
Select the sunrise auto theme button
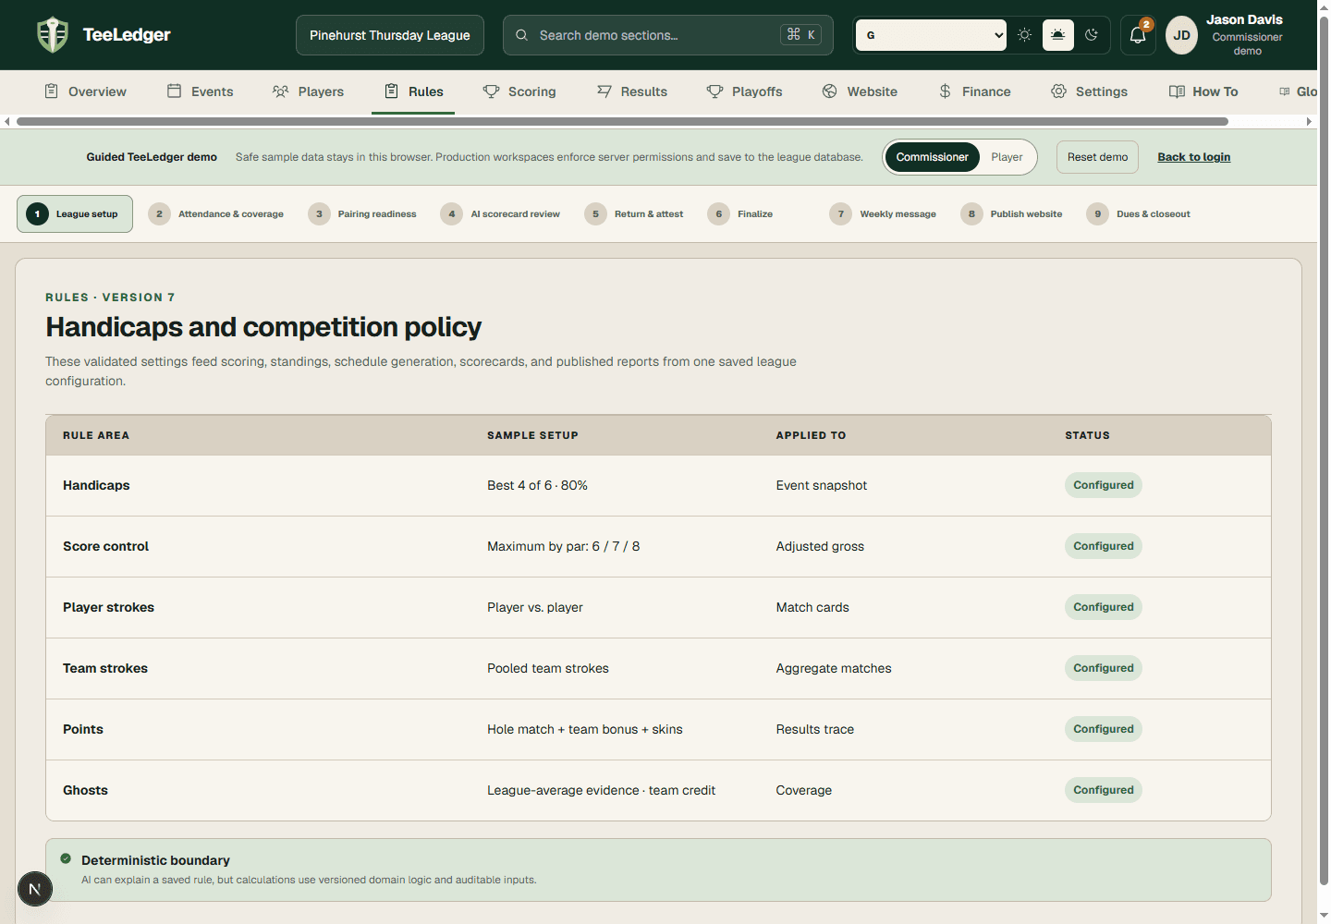pos(1057,35)
